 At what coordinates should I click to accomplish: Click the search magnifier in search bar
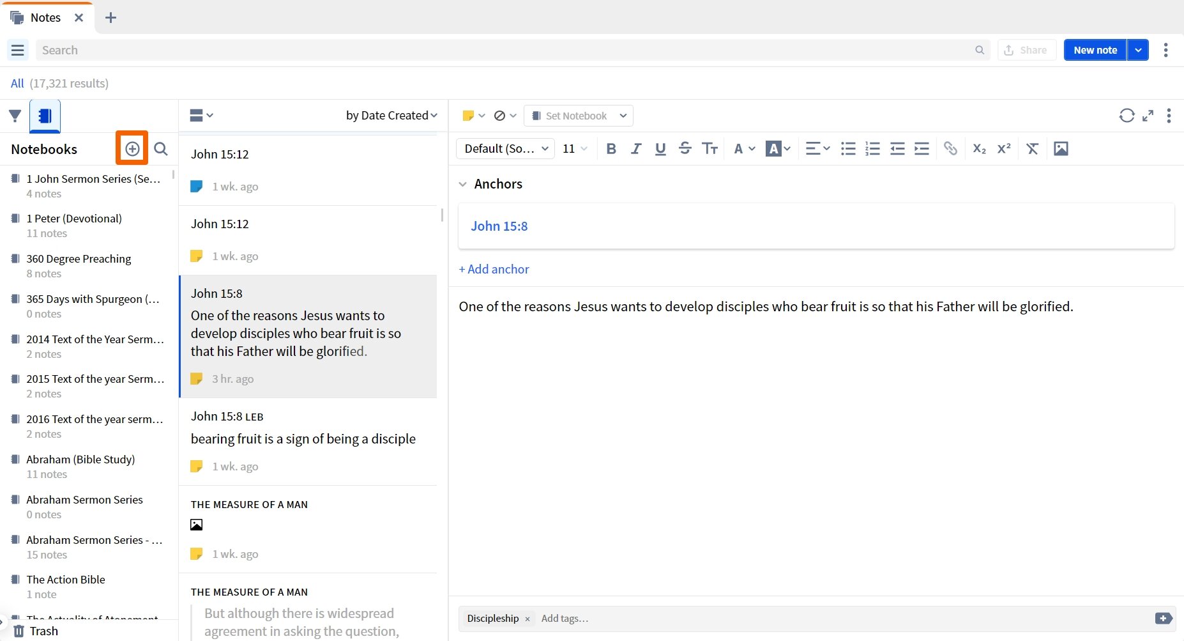(x=979, y=50)
